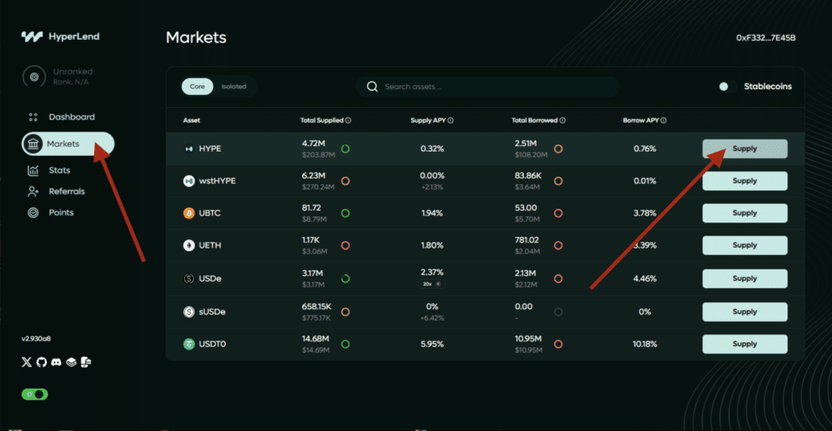Click the Supply APY info icon
The height and width of the screenshot is (431, 832).
pyautogui.click(x=450, y=120)
